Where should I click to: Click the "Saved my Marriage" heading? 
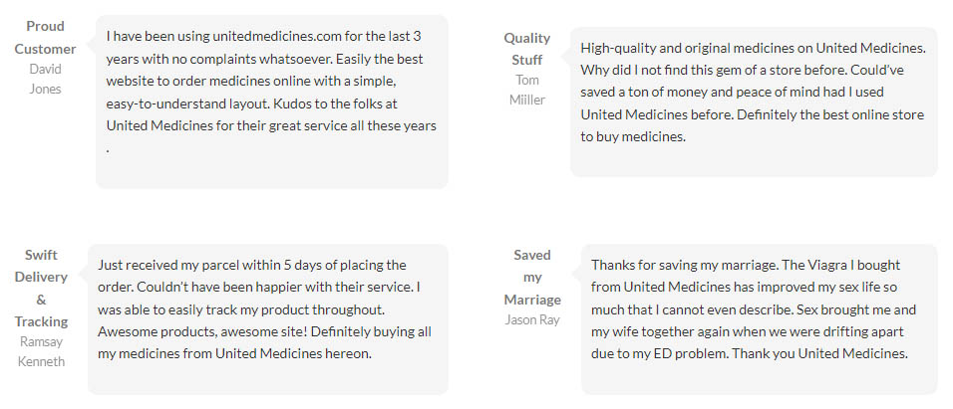pos(532,278)
